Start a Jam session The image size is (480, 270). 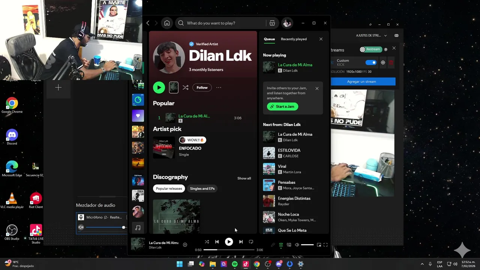click(282, 106)
